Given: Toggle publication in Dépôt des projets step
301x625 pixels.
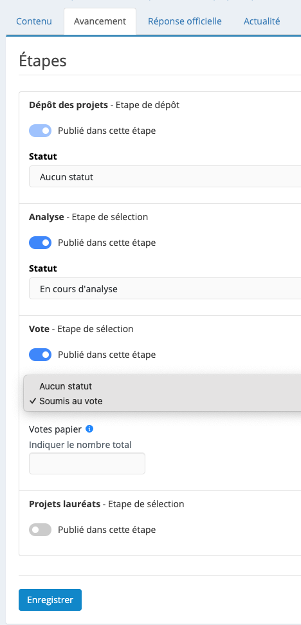Looking at the screenshot, I should pos(41,131).
